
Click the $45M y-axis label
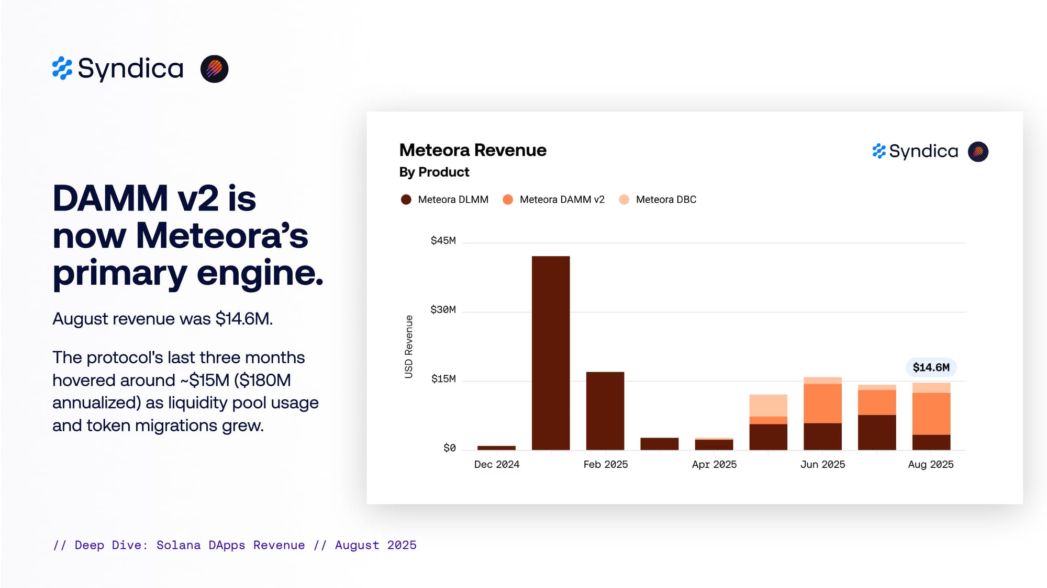pyautogui.click(x=443, y=240)
